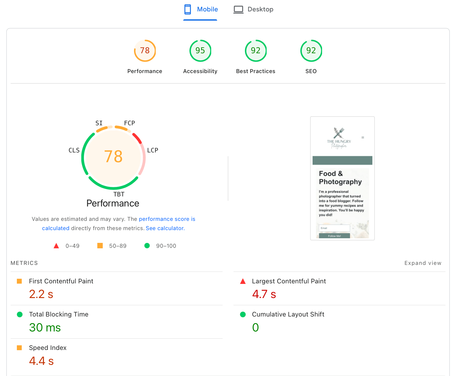Viewport: 455px width, 376px height.
Task: Click the webpage preview thumbnail of The Hungry Photographer
Action: pos(342,178)
